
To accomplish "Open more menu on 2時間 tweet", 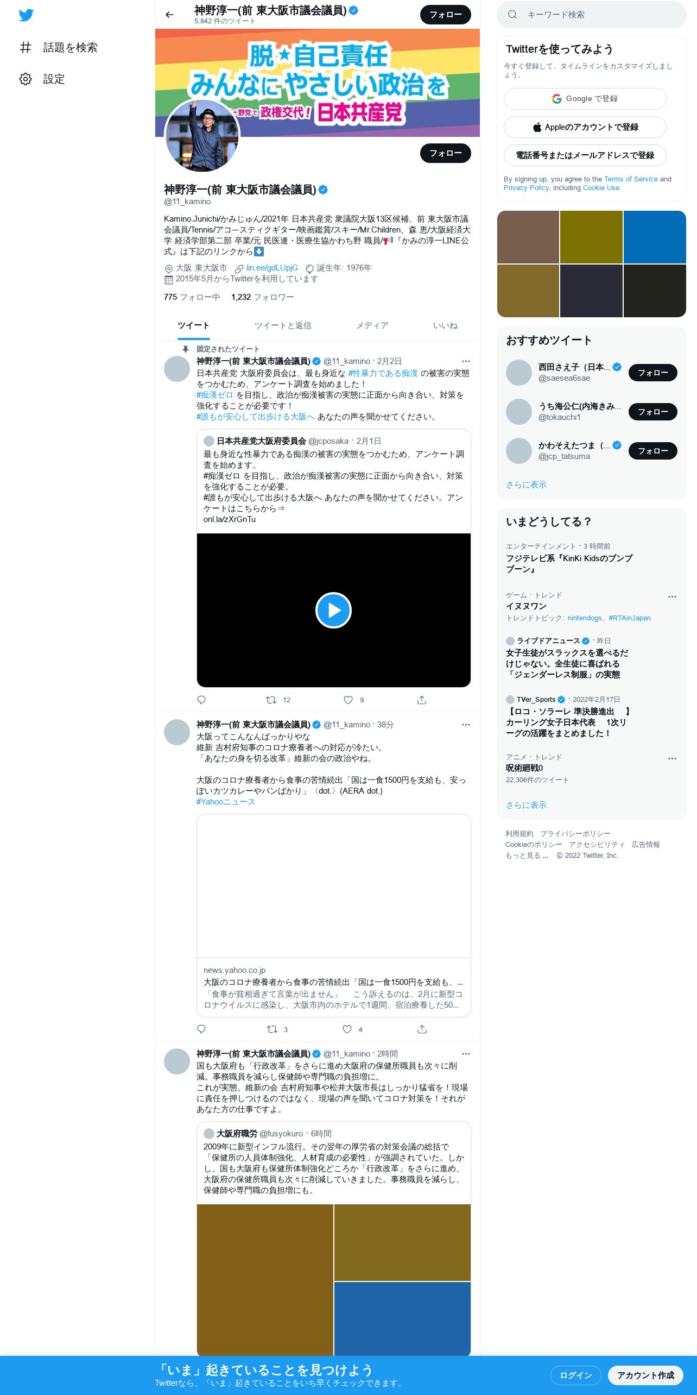I will click(466, 1054).
